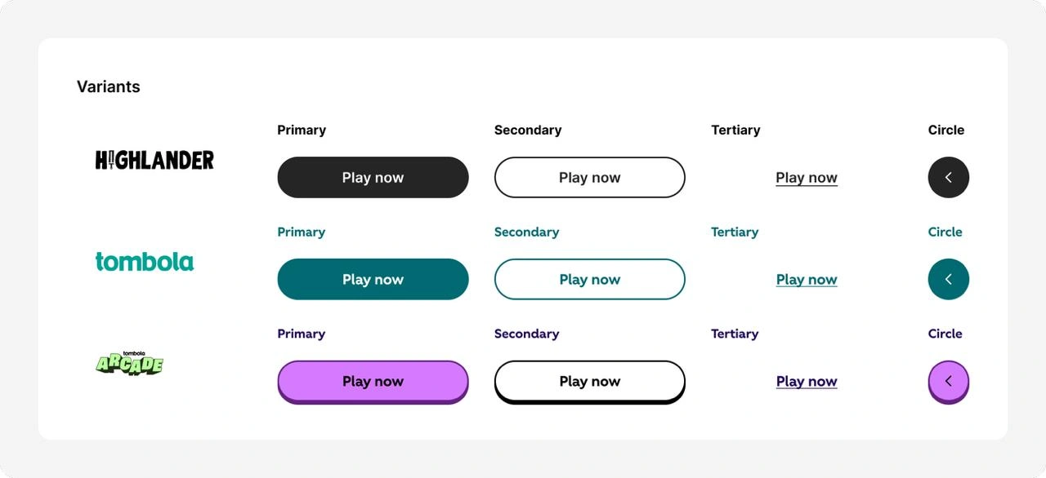Click the purple Arcade circle chevron button

coord(948,382)
